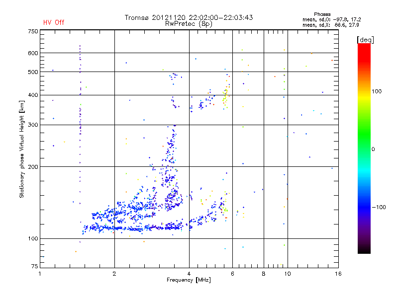
Task: Click the phase colorbar
Action: 364,149
